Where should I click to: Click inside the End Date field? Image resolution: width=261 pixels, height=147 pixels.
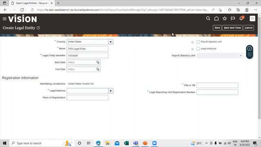[x=81, y=69]
